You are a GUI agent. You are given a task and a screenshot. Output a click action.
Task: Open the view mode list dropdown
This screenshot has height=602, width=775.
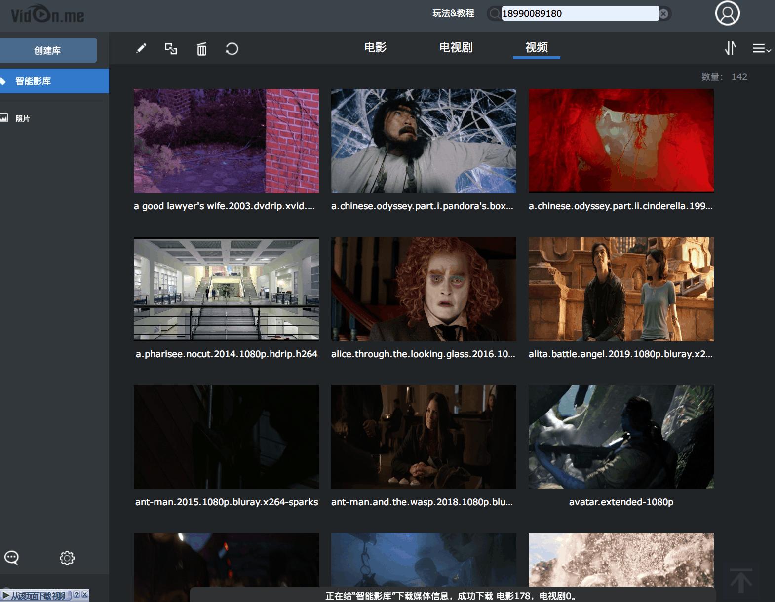tap(761, 48)
